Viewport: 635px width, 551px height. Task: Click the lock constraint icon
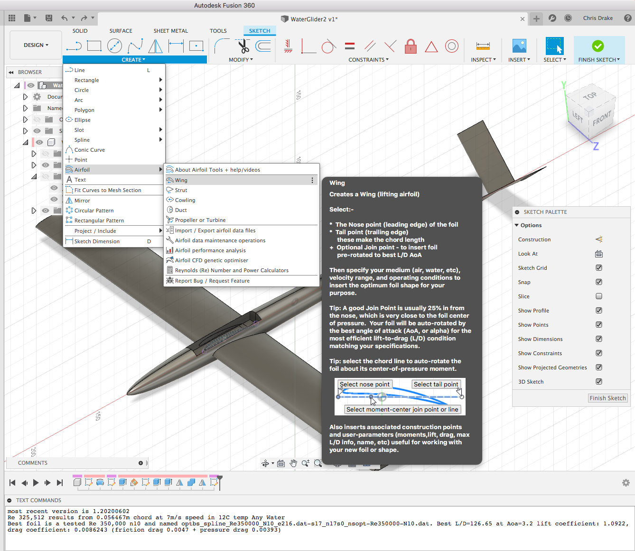click(x=411, y=46)
